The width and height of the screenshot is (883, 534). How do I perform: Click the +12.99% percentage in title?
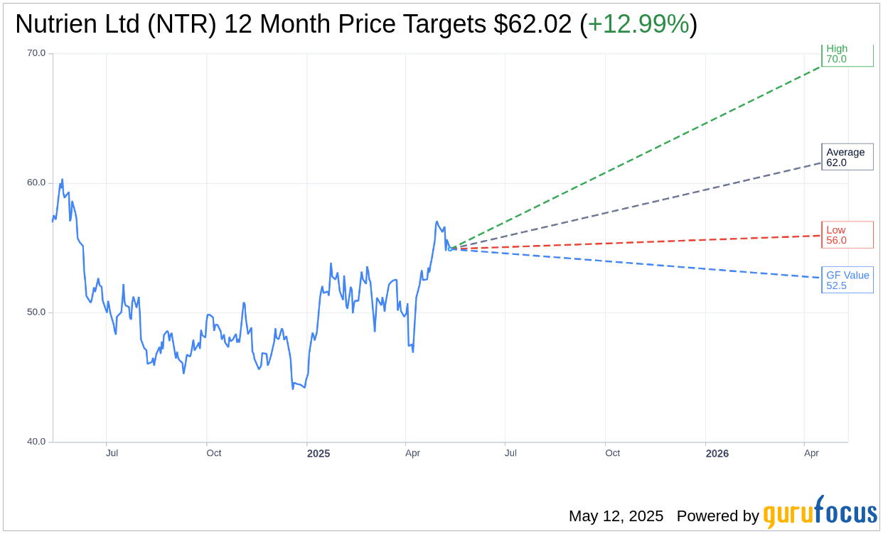click(x=638, y=24)
